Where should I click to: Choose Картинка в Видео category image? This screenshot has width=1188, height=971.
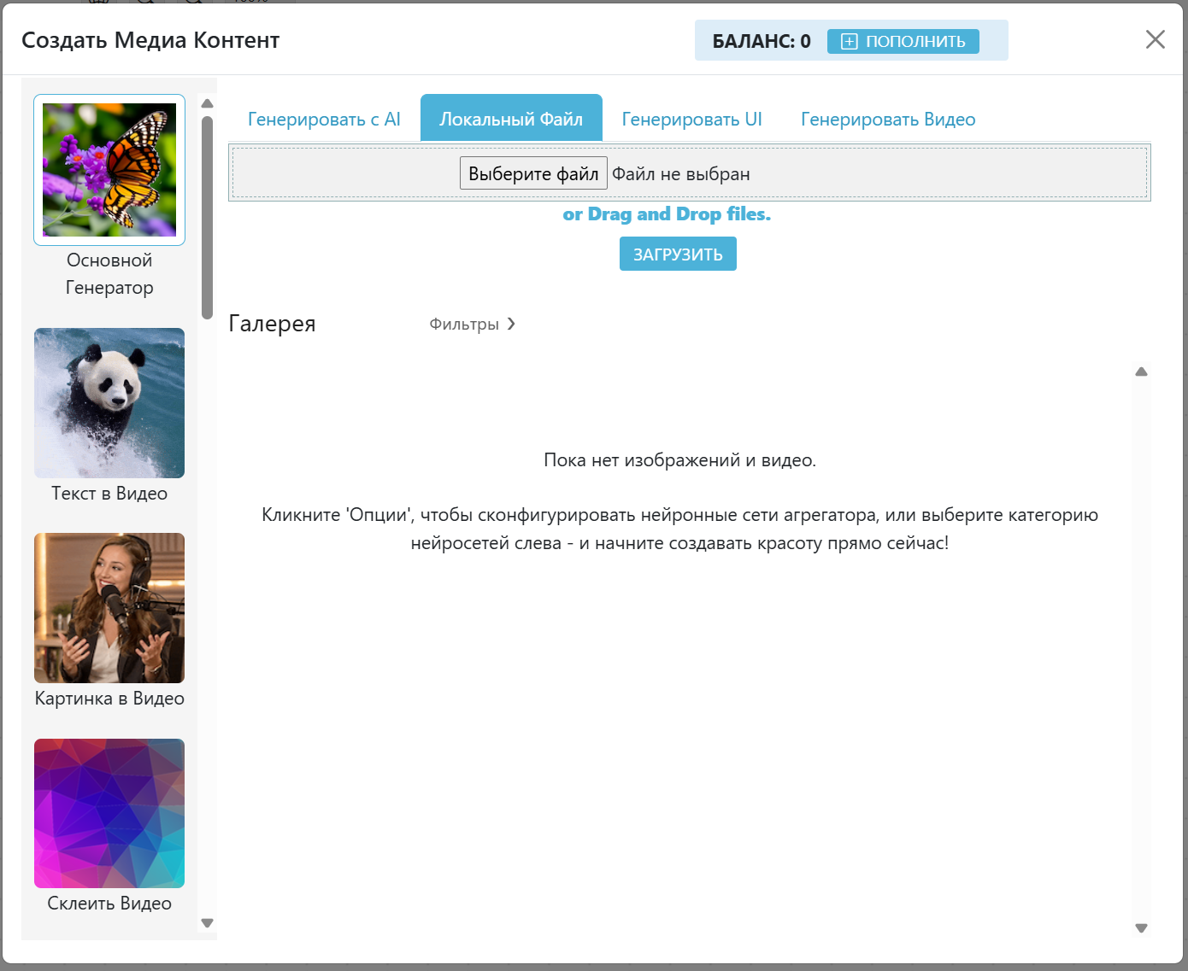pos(109,608)
